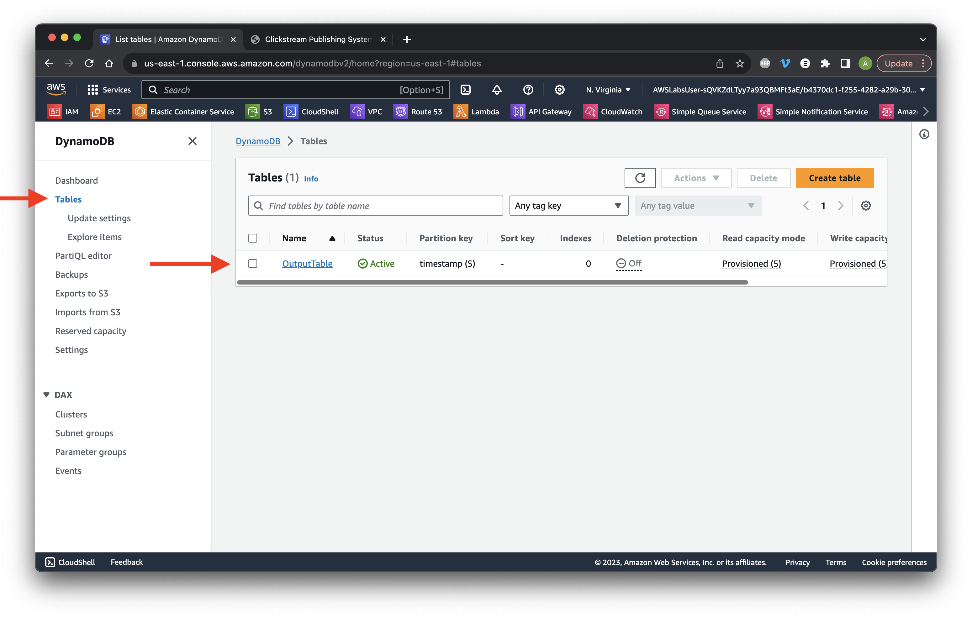Open AWS console settings gear in top bar
The image size is (972, 618).
pos(559,90)
